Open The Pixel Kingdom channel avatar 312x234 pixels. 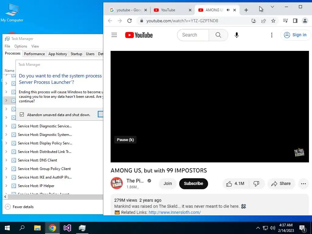pos(117,183)
